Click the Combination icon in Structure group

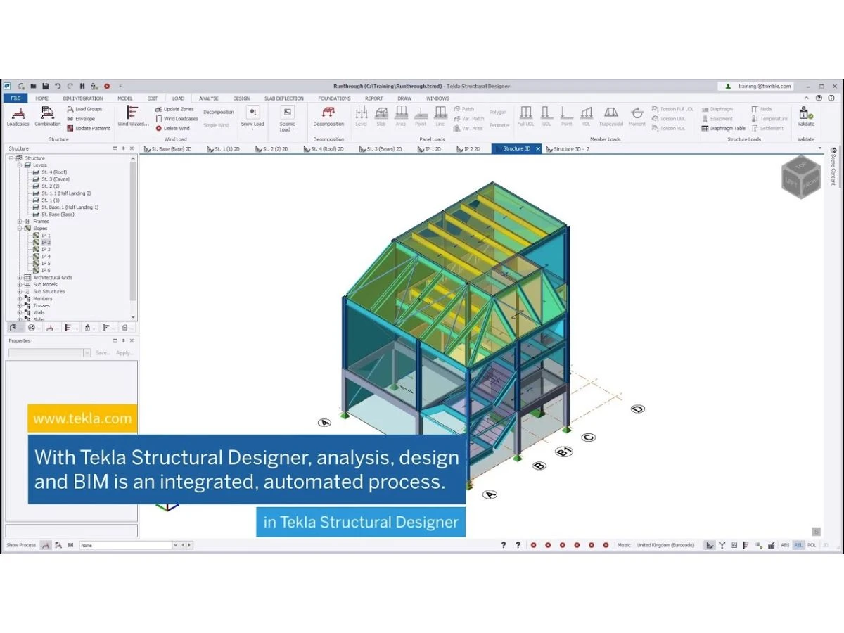48,116
